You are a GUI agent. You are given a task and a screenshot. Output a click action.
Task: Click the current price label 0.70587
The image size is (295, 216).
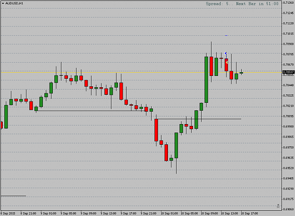coord(288,72)
